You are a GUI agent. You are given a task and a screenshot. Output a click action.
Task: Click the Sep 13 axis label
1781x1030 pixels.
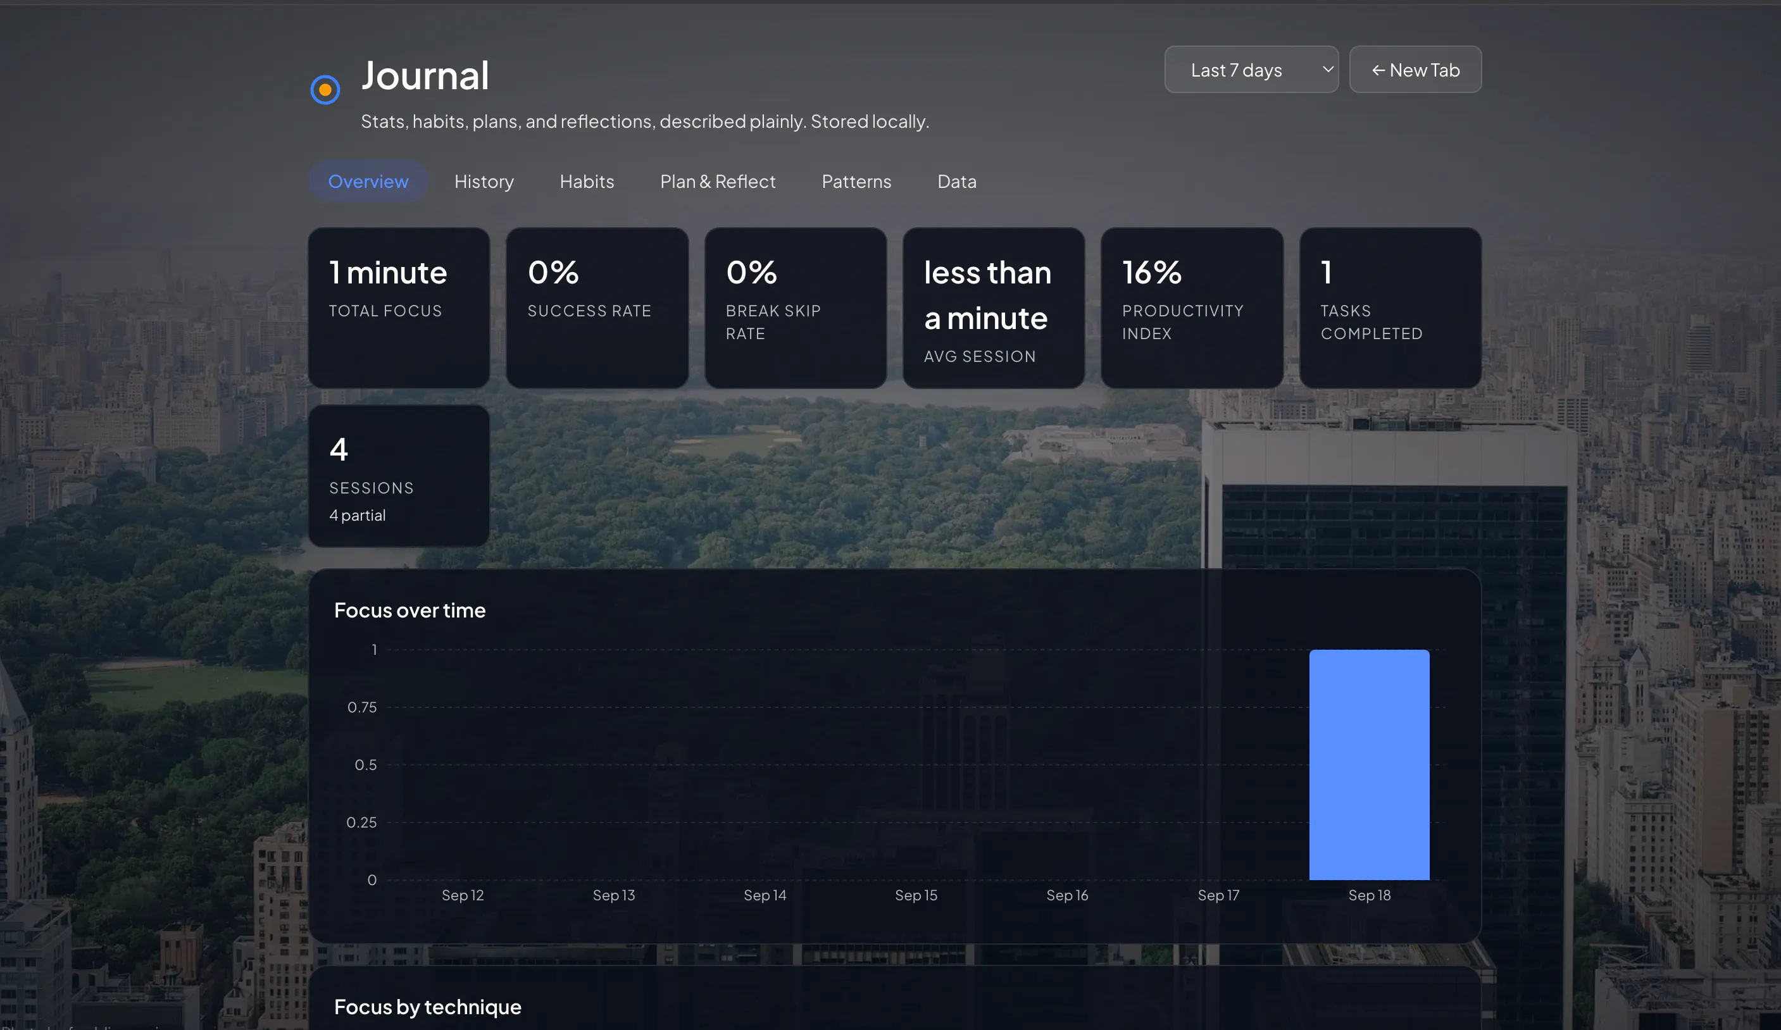coord(614,896)
